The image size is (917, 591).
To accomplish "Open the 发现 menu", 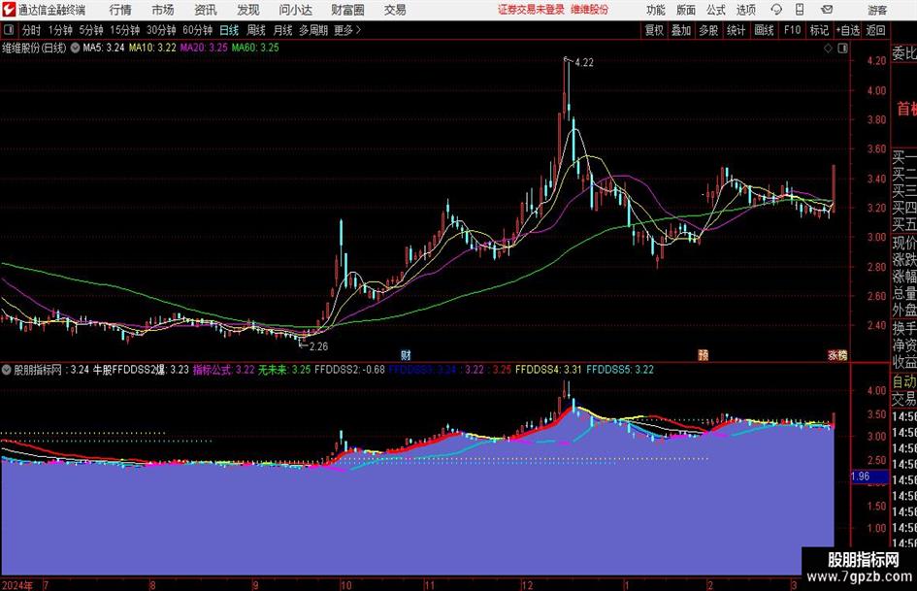I will (248, 10).
